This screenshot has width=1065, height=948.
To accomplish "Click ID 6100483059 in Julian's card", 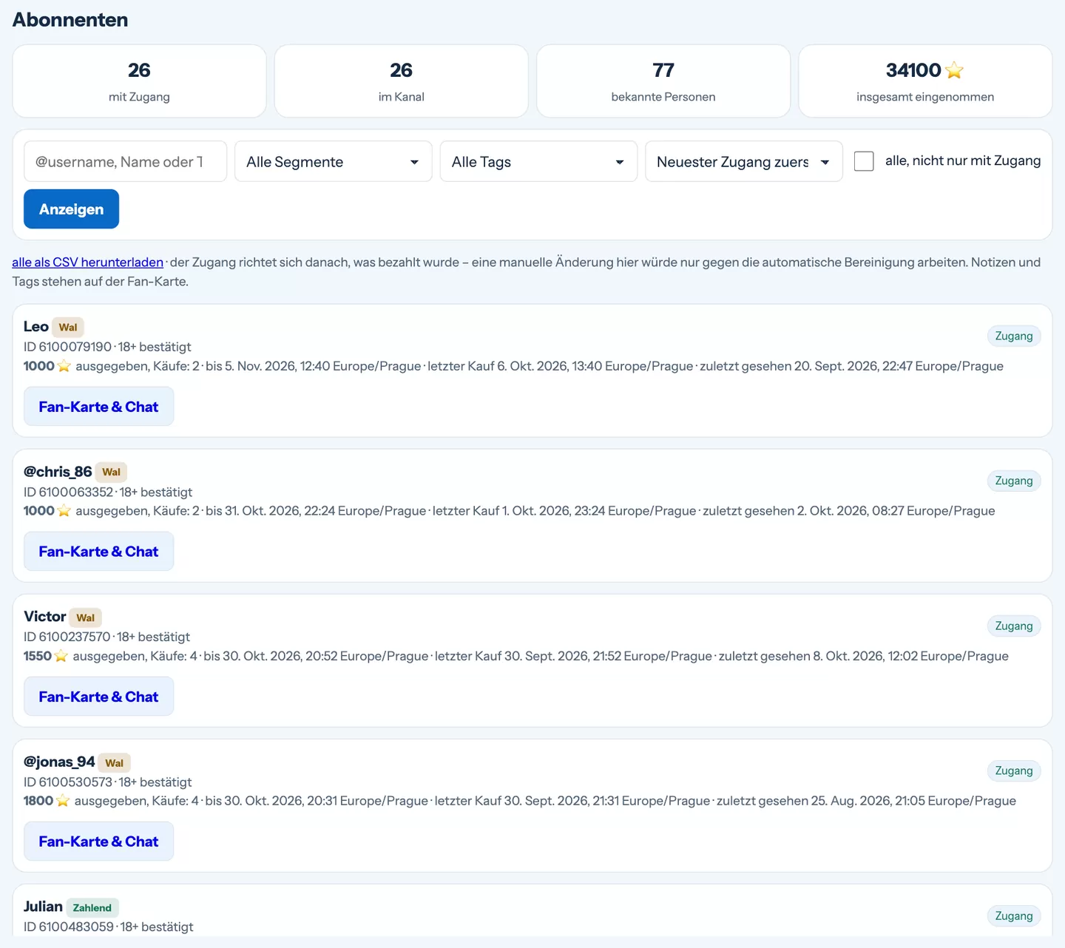I will pos(69,927).
